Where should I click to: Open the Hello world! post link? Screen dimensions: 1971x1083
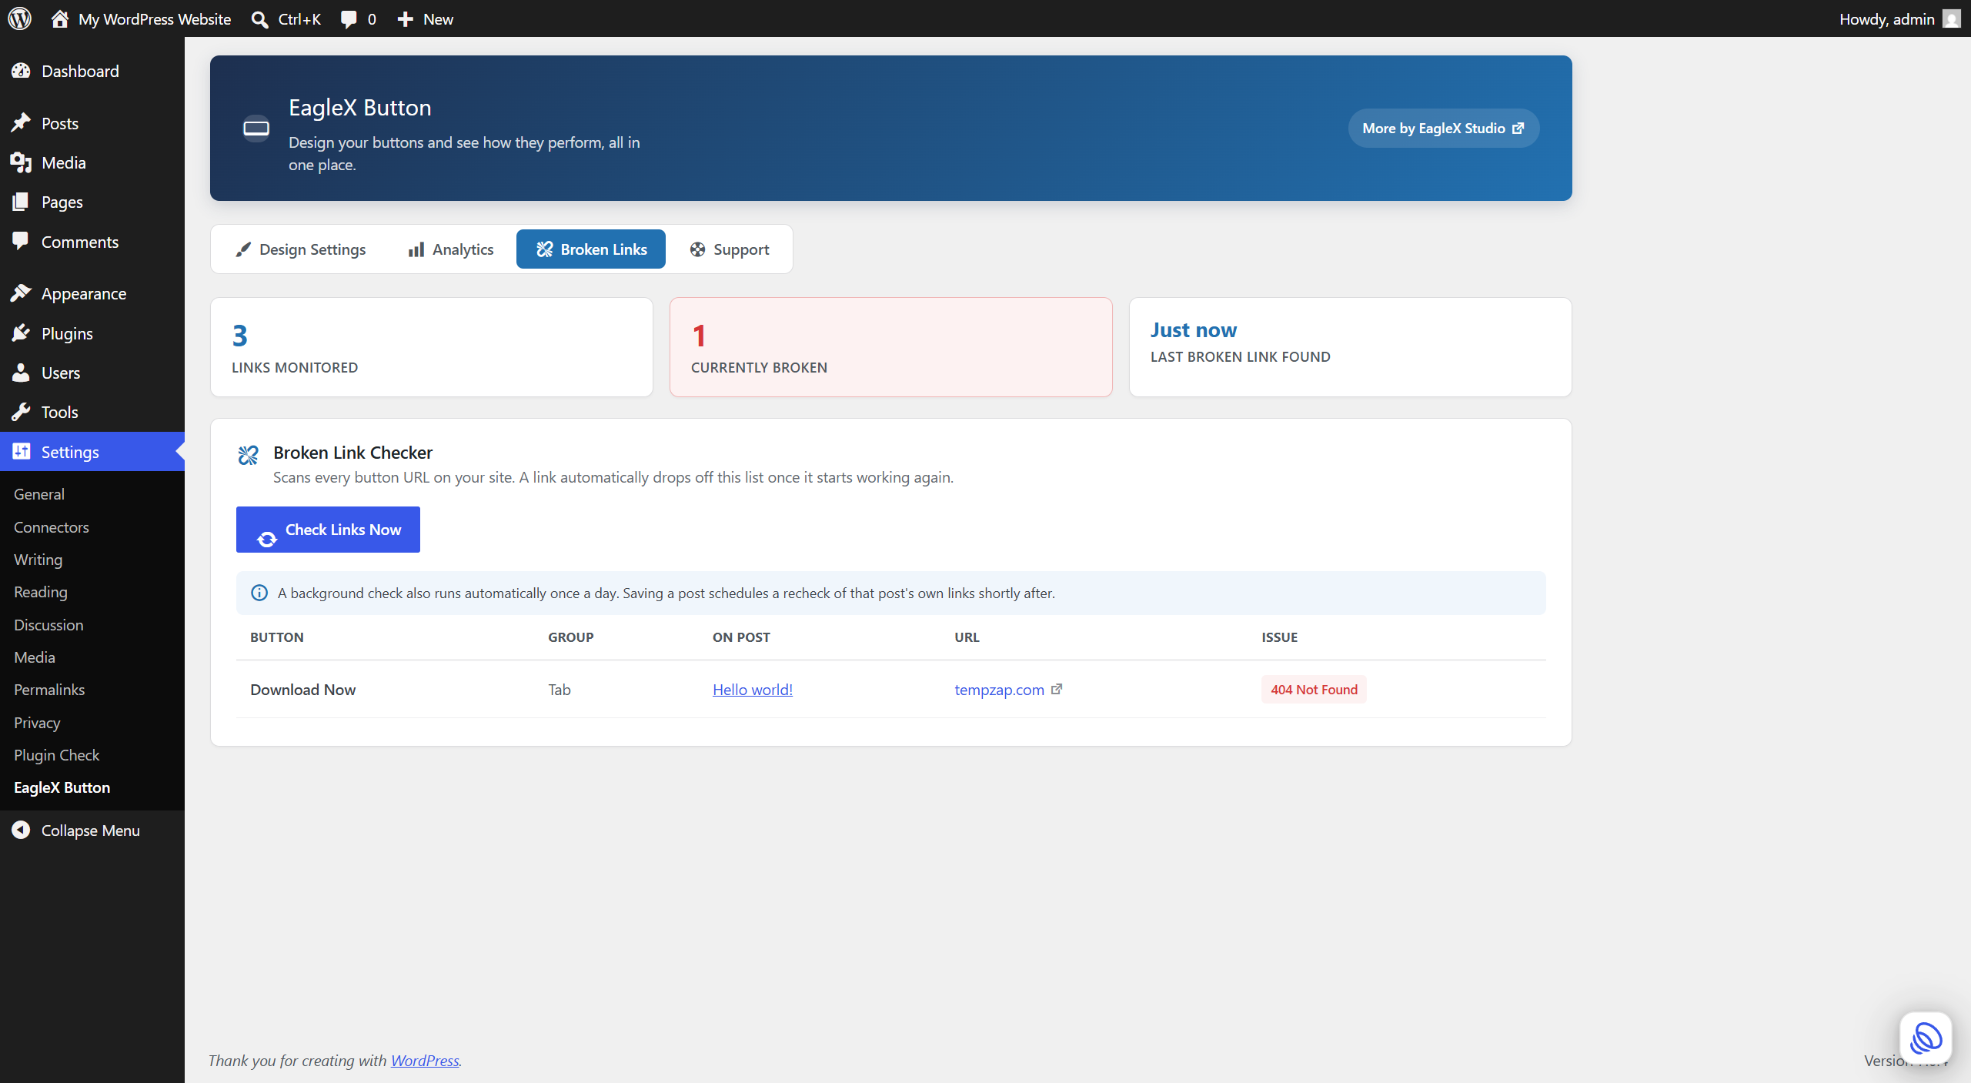tap(753, 690)
